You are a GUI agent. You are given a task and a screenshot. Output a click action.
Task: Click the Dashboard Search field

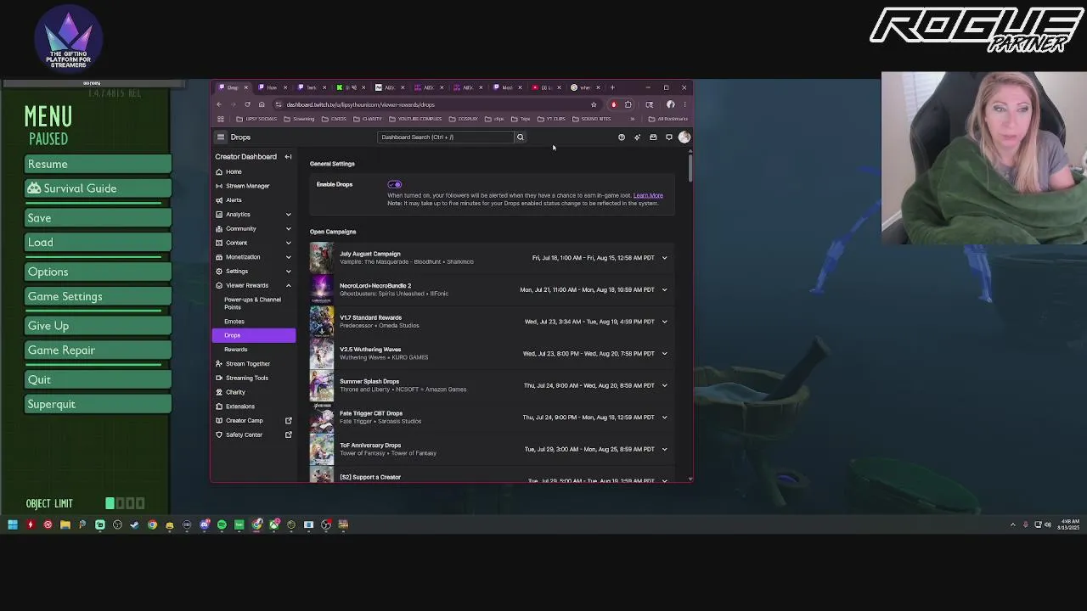(x=445, y=137)
